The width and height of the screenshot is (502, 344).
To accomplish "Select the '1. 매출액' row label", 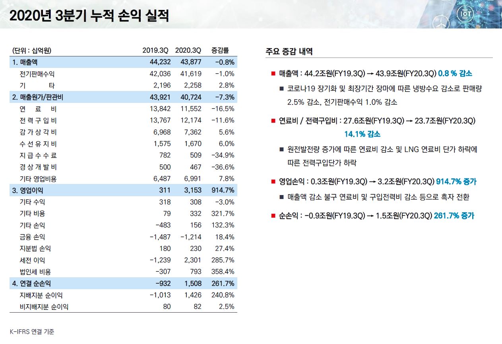I will point(25,62).
